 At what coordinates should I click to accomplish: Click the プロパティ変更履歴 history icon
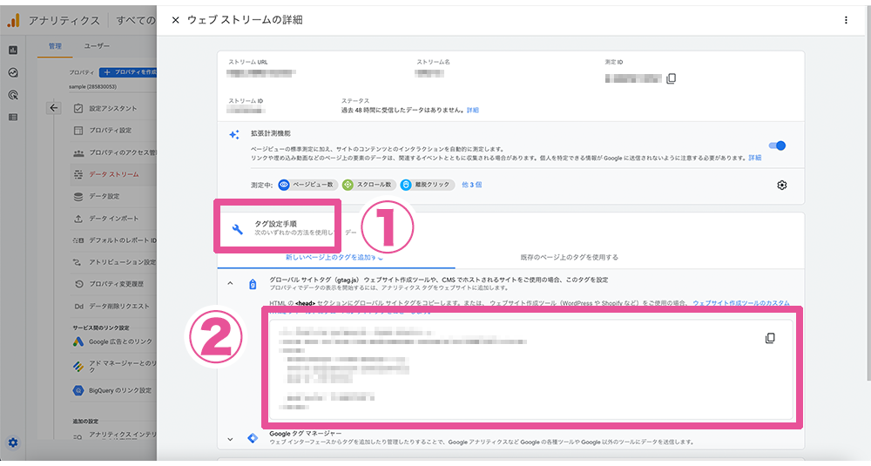(78, 284)
